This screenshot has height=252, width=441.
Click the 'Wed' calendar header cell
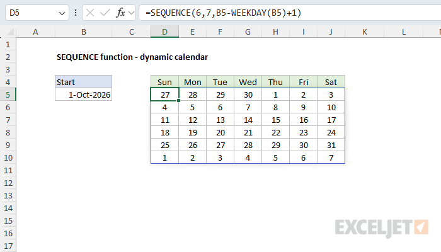(248, 82)
